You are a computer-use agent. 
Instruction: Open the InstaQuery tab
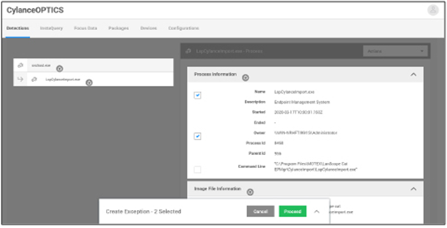(x=51, y=28)
